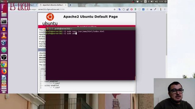This screenshot has width=195, height=109.
Task: Click the address bar URL server252.cfgm.esliceu.net
Action: coord(51,9)
